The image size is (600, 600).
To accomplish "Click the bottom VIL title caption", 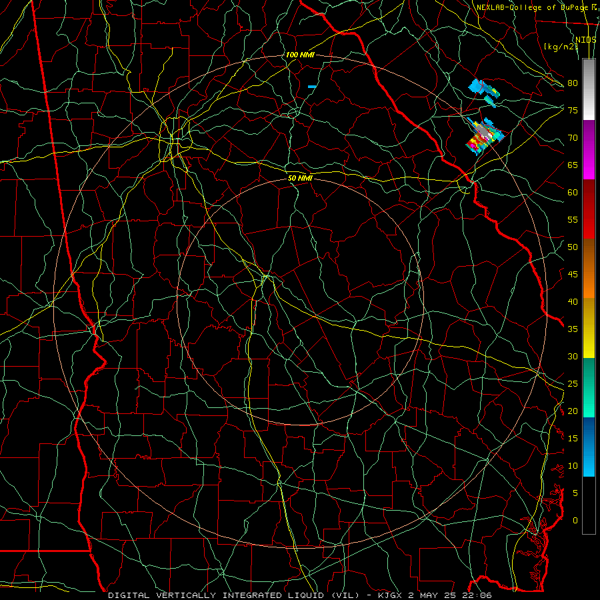I will point(300,595).
